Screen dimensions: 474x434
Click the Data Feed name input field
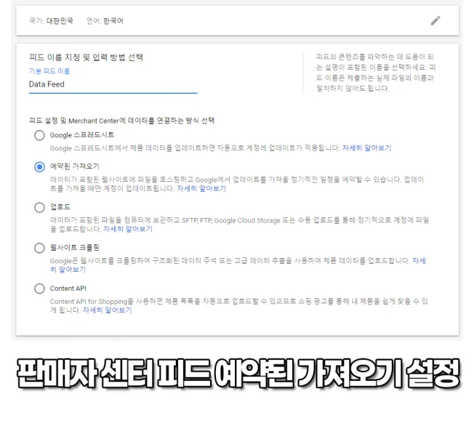tap(113, 84)
